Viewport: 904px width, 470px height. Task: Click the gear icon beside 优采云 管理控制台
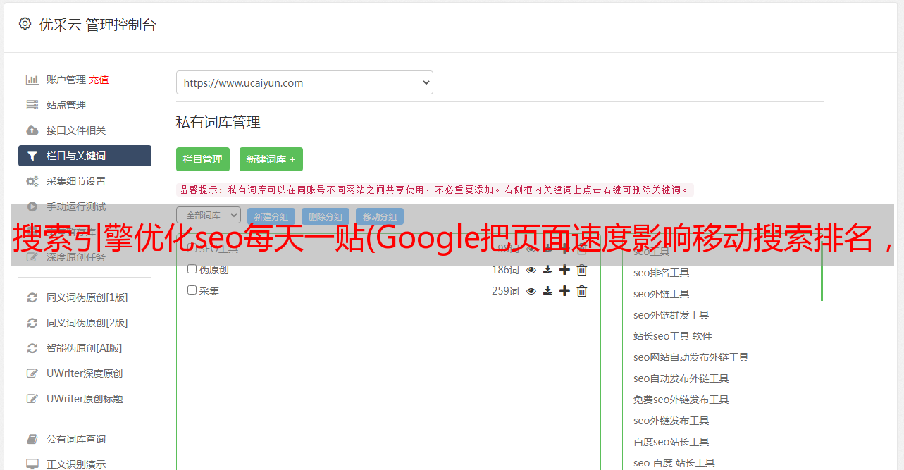point(25,24)
